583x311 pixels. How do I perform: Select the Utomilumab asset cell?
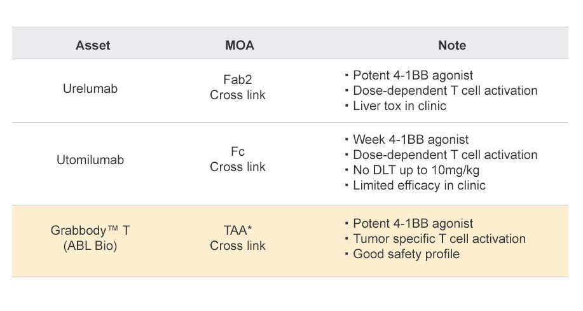tap(90, 160)
